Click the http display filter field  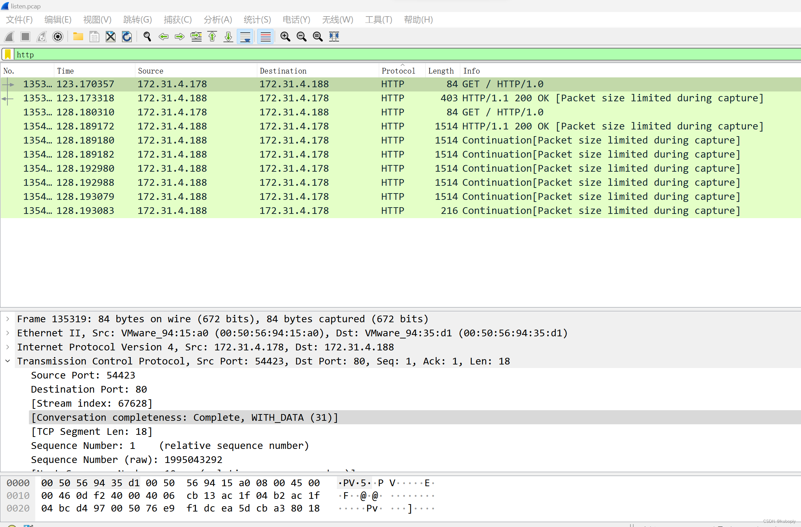click(x=407, y=55)
